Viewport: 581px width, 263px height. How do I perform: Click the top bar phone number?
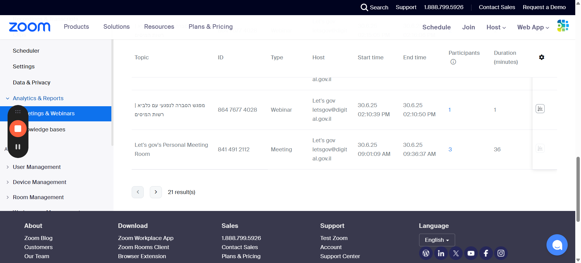(x=443, y=7)
